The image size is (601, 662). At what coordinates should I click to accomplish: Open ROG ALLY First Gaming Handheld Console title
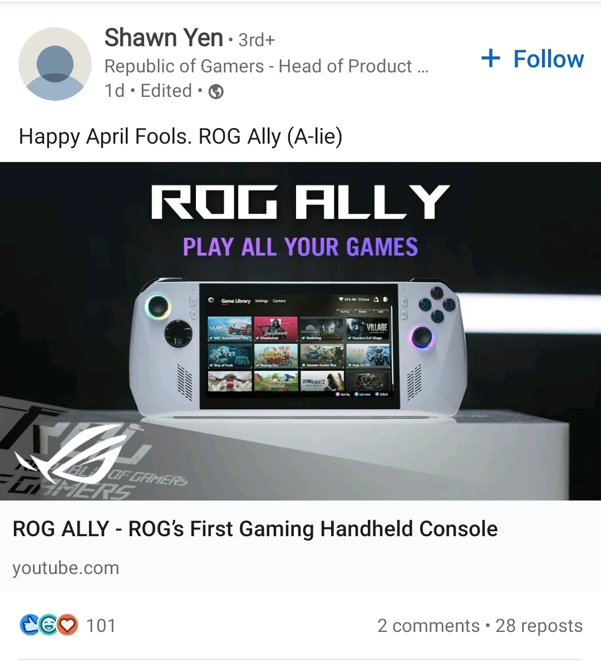pos(255,528)
